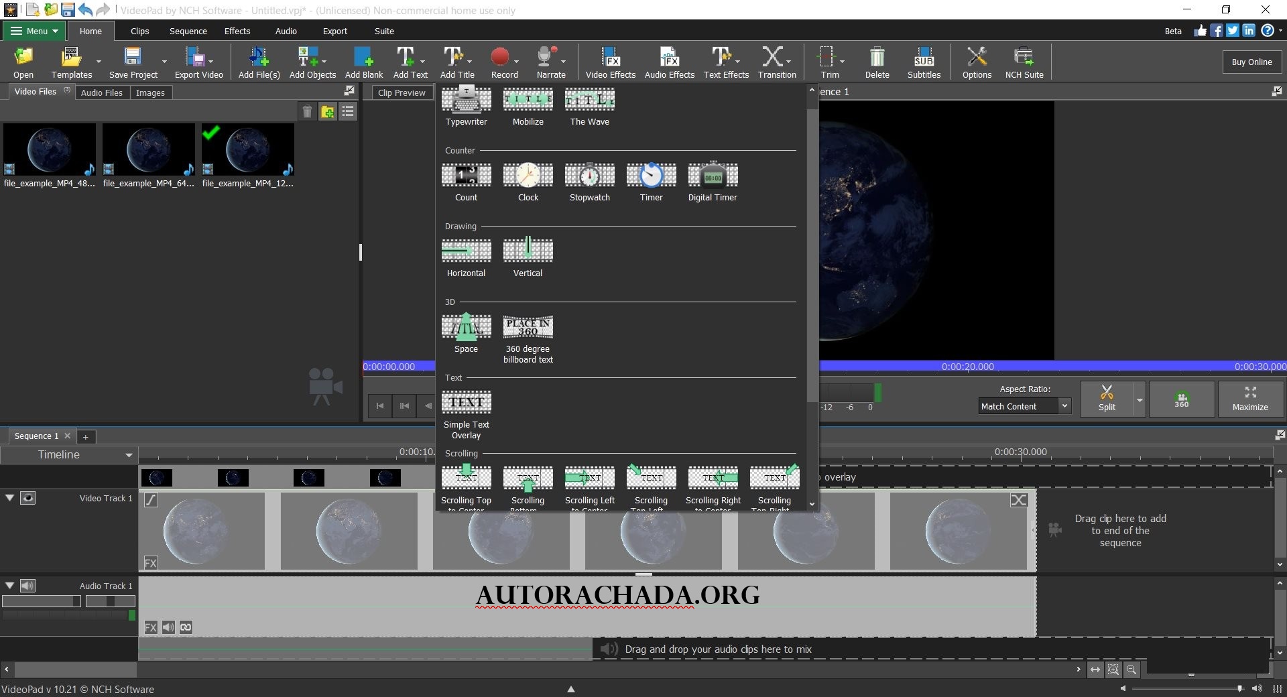1287x697 pixels.
Task: Click the Subtitles toolbar icon
Action: (924, 62)
